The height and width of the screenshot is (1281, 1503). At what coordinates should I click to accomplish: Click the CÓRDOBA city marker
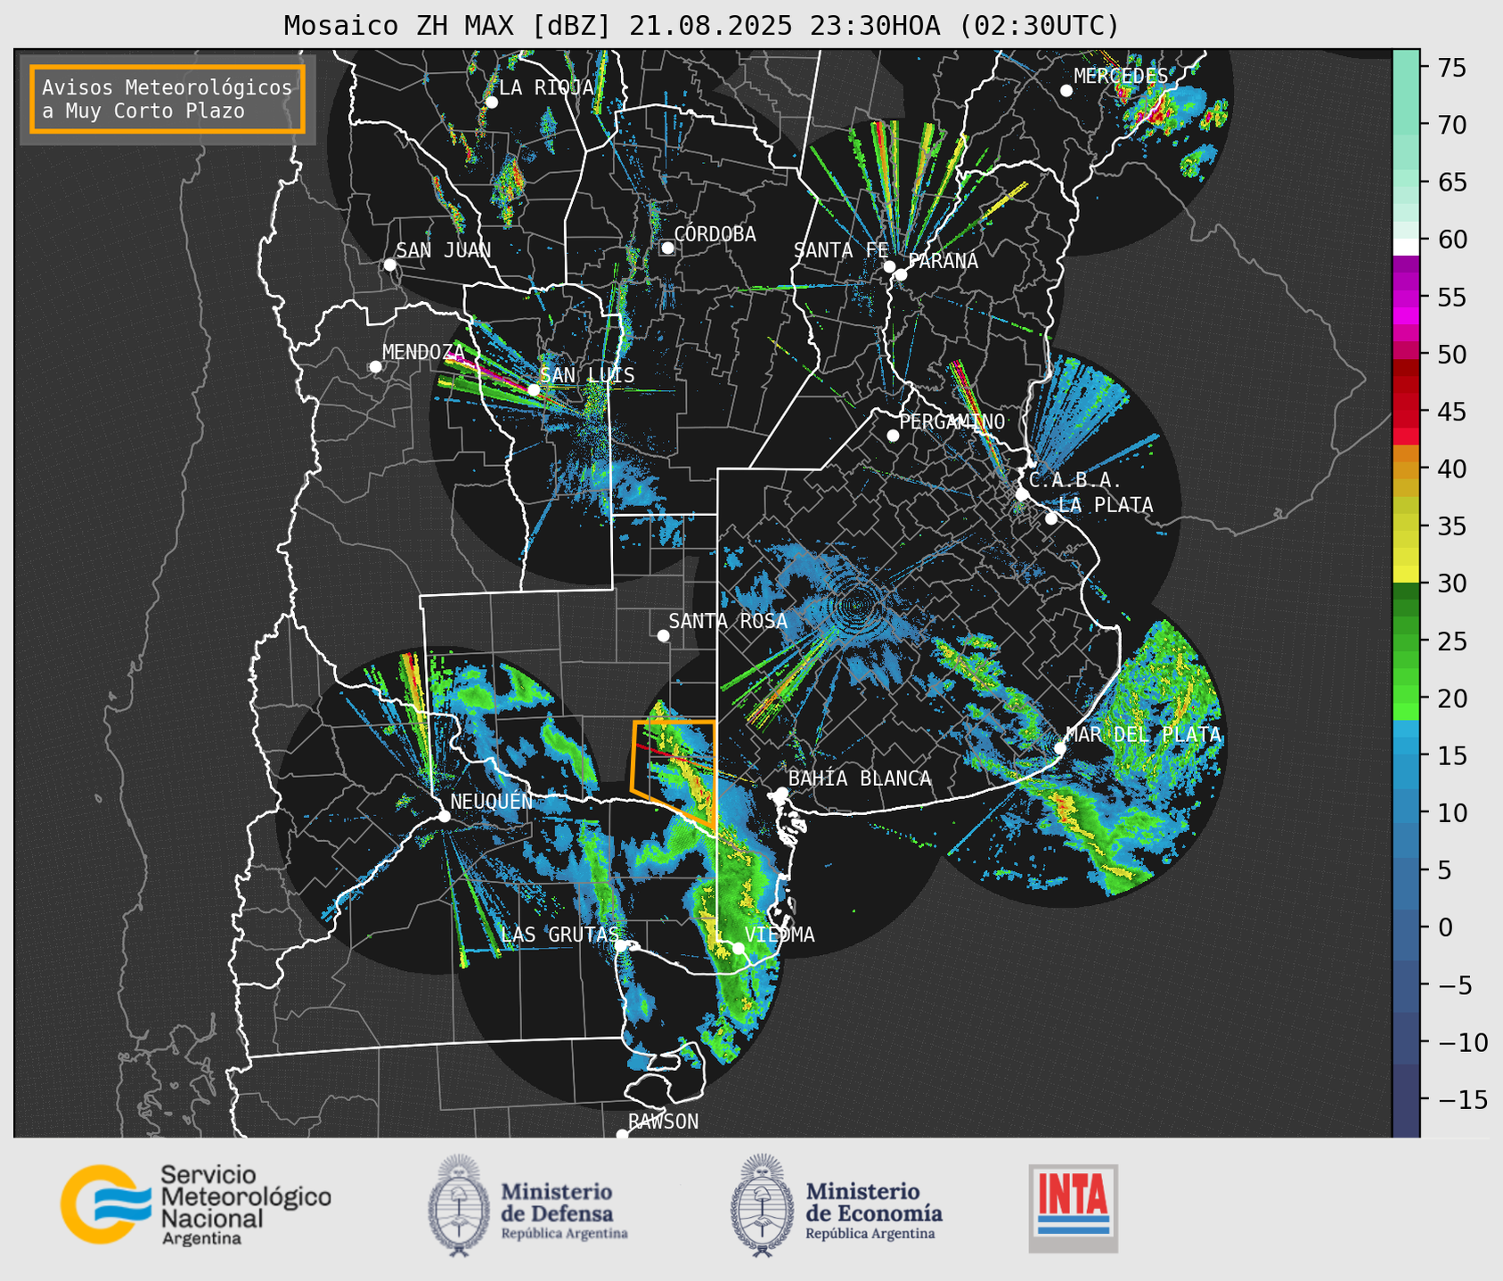[667, 248]
